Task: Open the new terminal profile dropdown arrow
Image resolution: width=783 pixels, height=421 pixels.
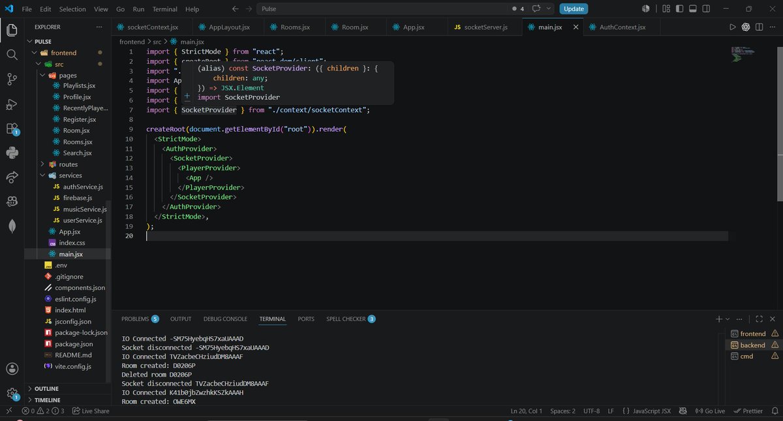Action: tap(728, 319)
